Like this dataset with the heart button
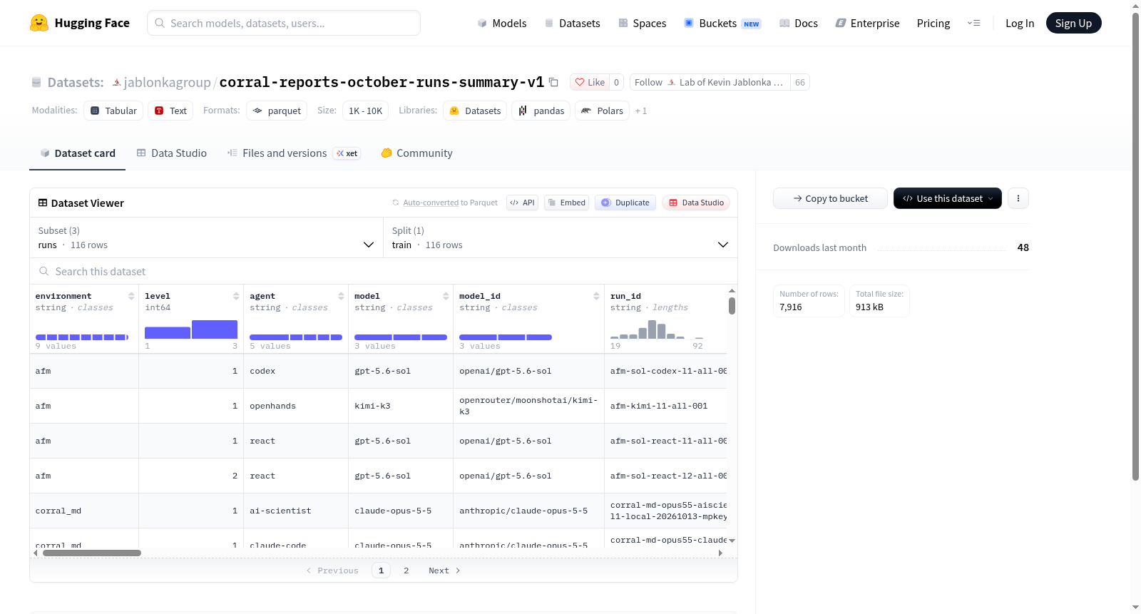The image size is (1141, 614). click(590, 82)
